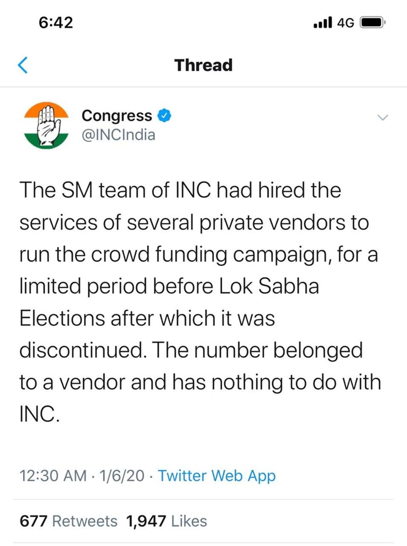Click the final 'INC.' line of the tweet
The width and height of the screenshot is (407, 546).
[x=39, y=414]
